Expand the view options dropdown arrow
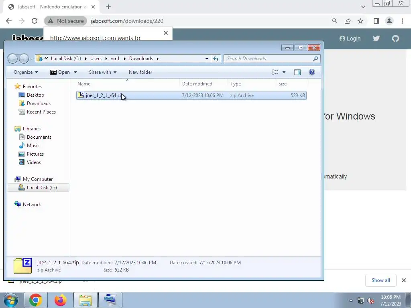Screen dimensions: 411x308 pyautogui.click(x=284, y=72)
